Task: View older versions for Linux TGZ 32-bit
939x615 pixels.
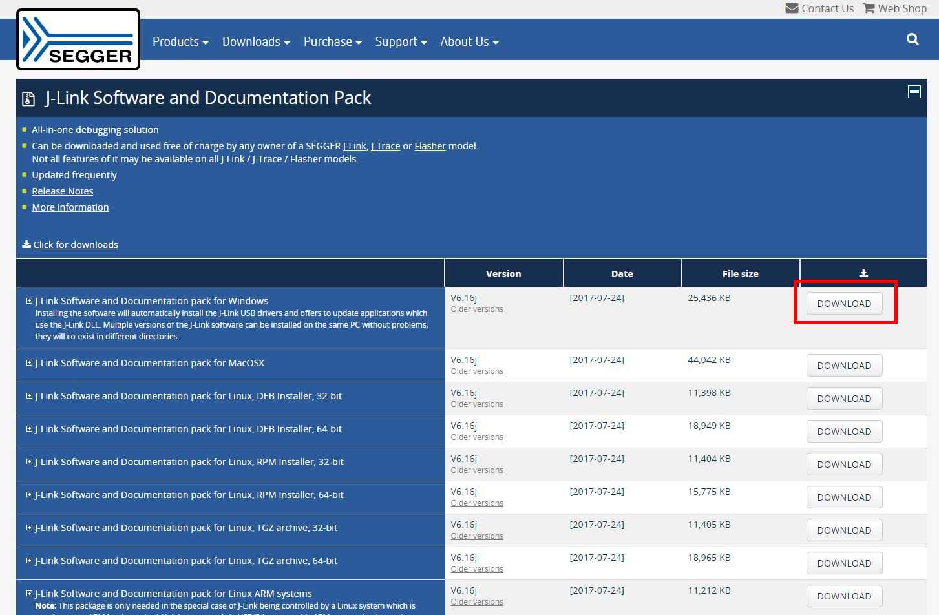Action: click(477, 536)
